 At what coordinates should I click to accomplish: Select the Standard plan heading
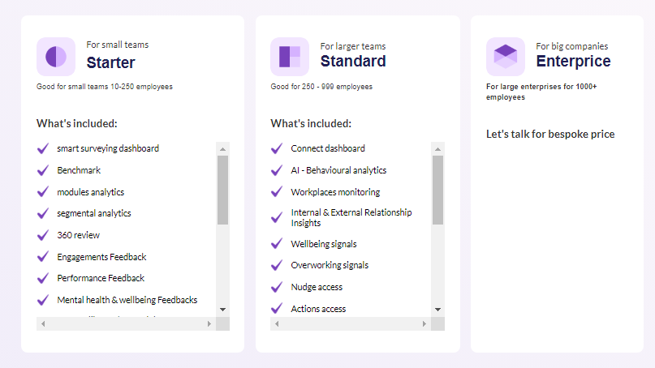pos(353,61)
